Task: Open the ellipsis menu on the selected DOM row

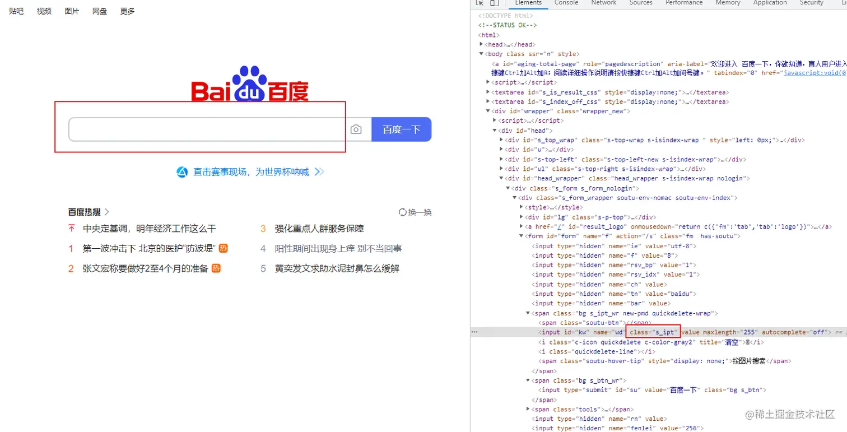Action: [x=474, y=332]
